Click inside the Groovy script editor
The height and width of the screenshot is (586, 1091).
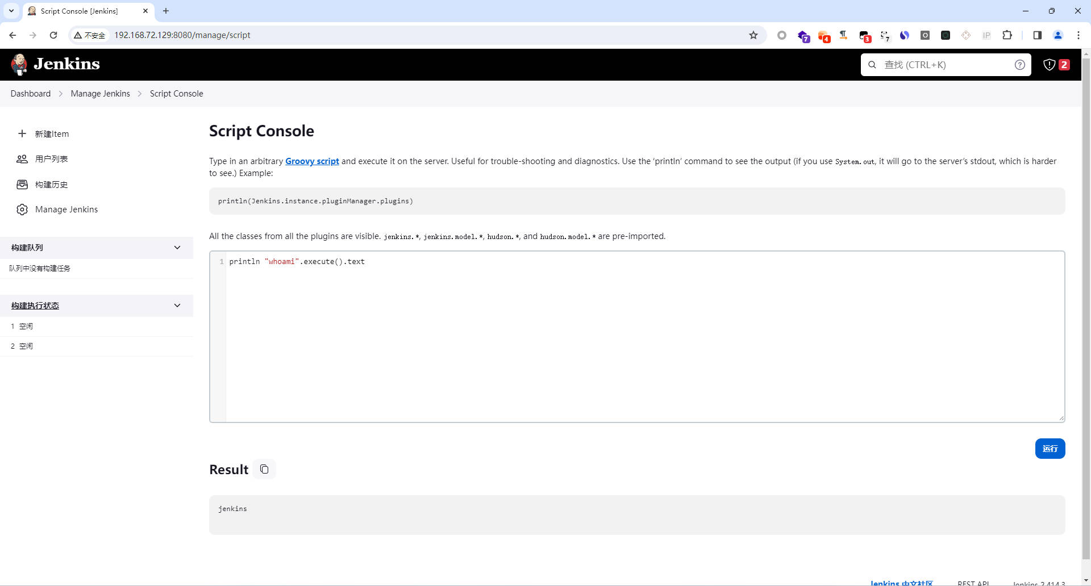point(637,337)
